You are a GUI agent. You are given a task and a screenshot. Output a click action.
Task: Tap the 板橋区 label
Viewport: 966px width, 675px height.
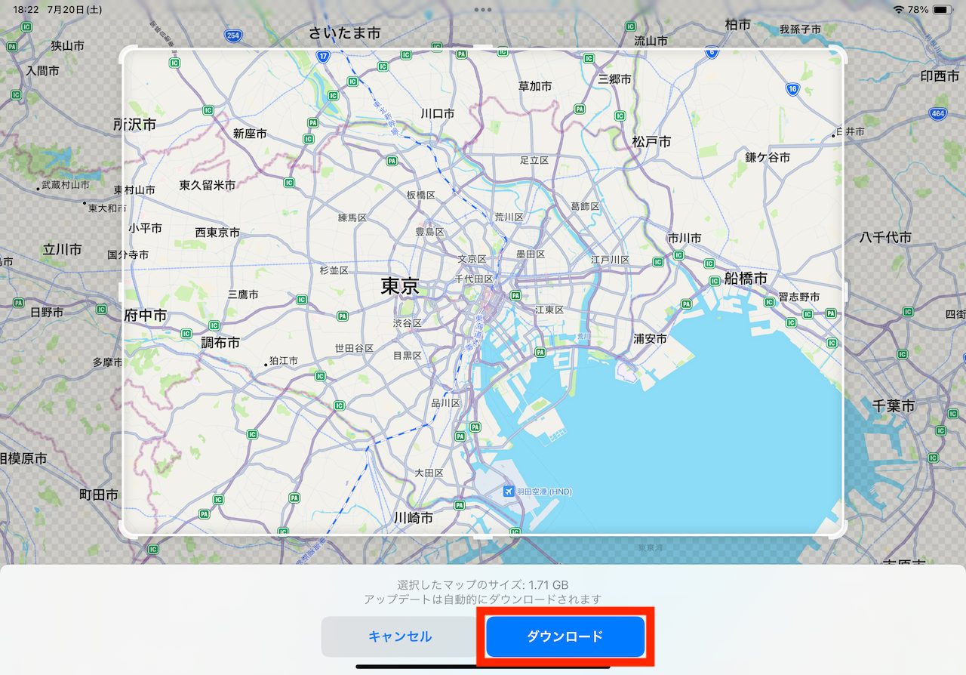coord(421,195)
